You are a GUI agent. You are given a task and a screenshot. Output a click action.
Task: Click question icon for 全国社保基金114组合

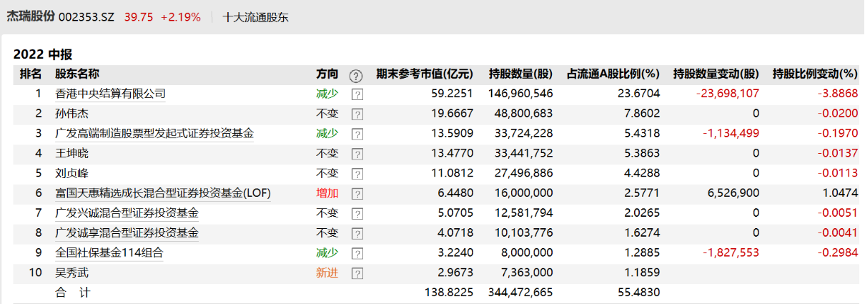point(357,253)
